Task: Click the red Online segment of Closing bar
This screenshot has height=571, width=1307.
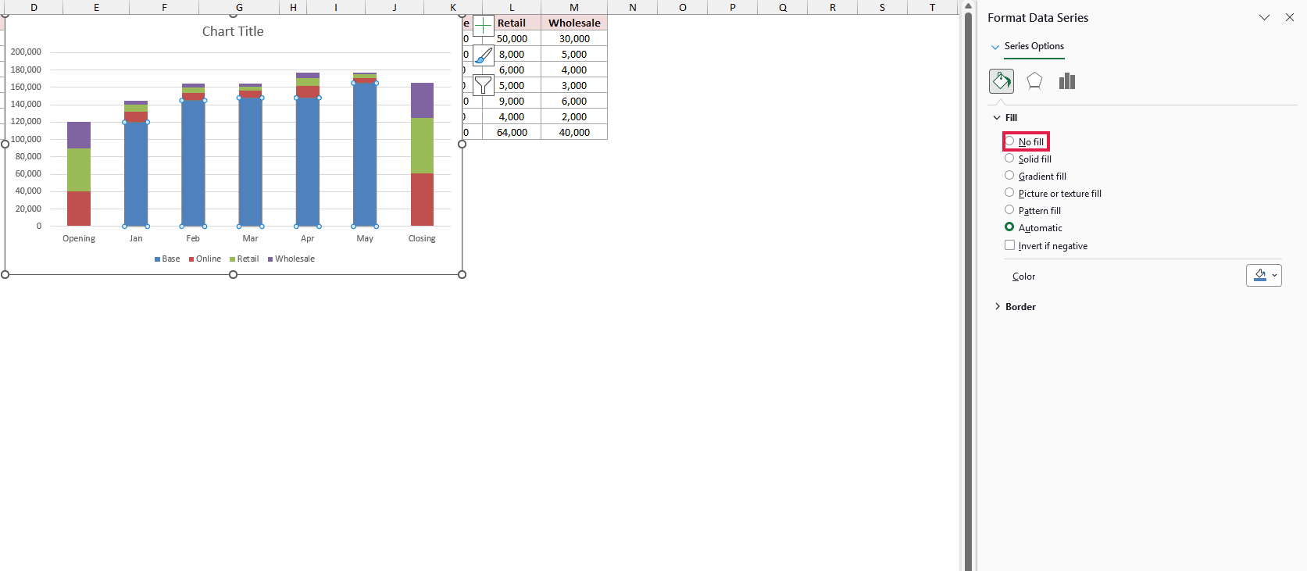Action: pyautogui.click(x=422, y=200)
